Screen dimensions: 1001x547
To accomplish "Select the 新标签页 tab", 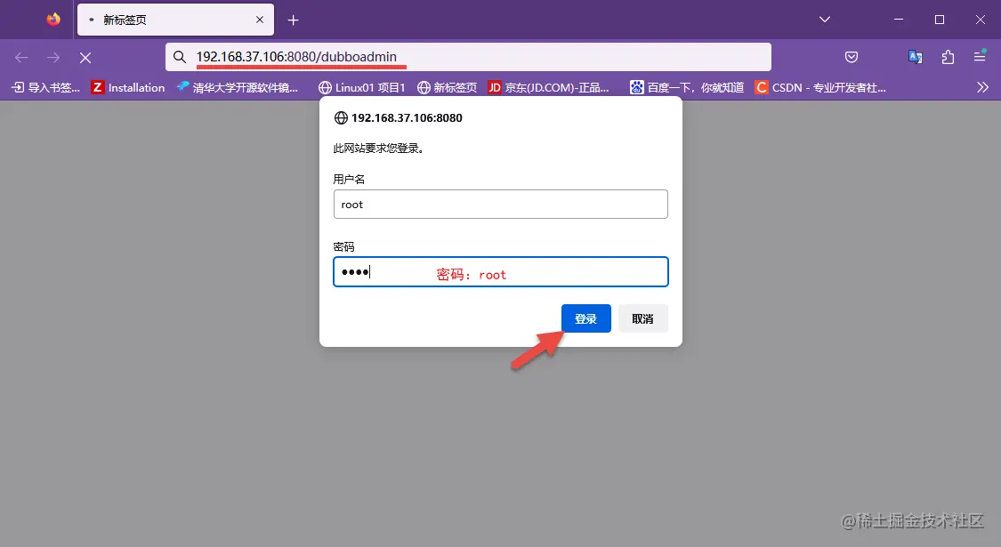I will pos(175,20).
